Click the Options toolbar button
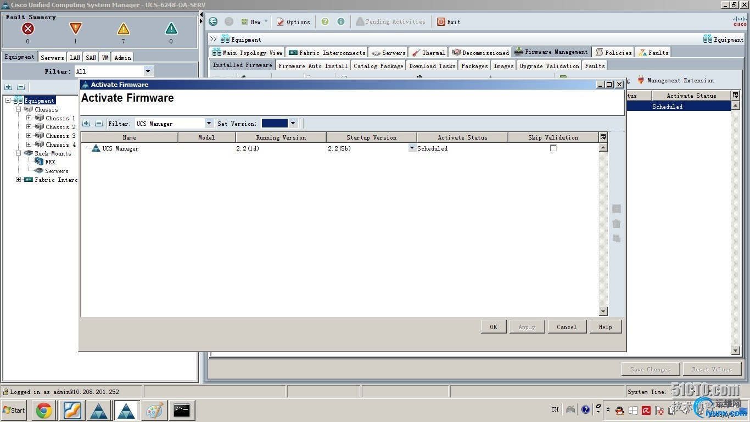This screenshot has height=422, width=750. click(293, 22)
